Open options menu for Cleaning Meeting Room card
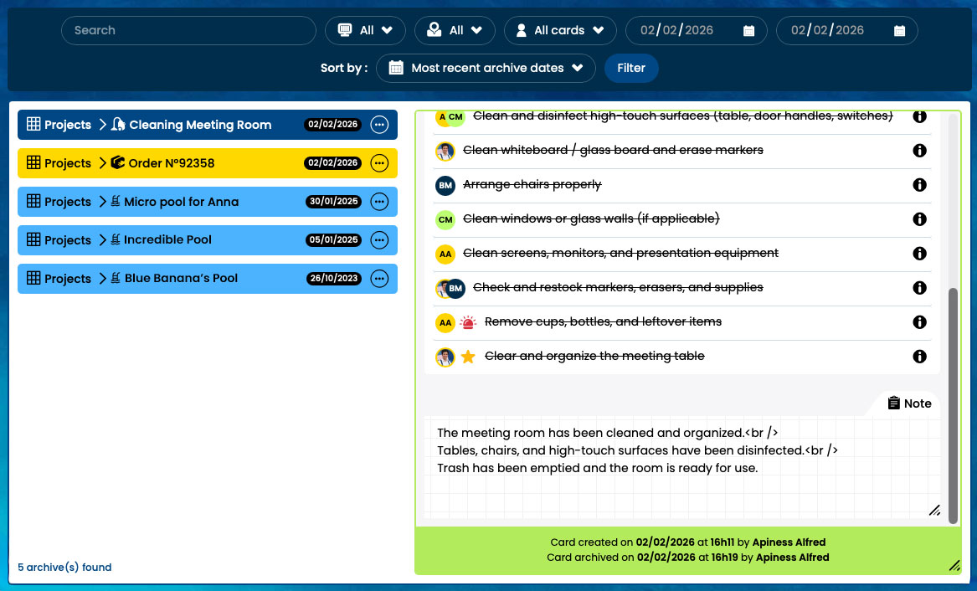977x591 pixels. (x=379, y=125)
